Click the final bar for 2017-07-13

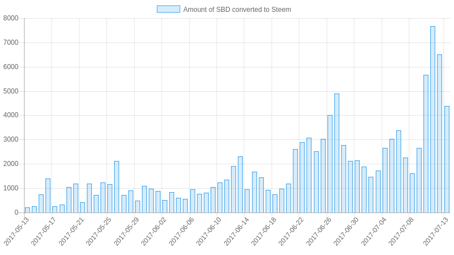point(447,160)
